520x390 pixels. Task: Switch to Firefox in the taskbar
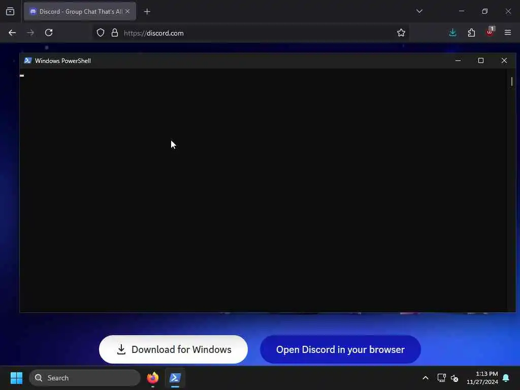(152, 378)
